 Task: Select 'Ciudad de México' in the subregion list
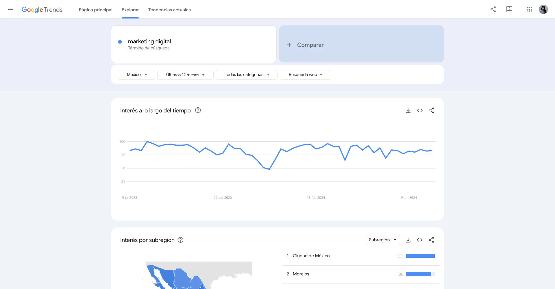coord(311,255)
